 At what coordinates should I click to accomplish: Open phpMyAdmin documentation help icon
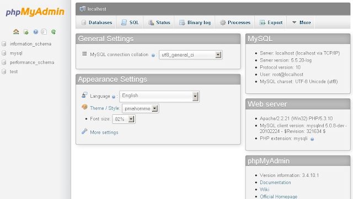click(35, 32)
